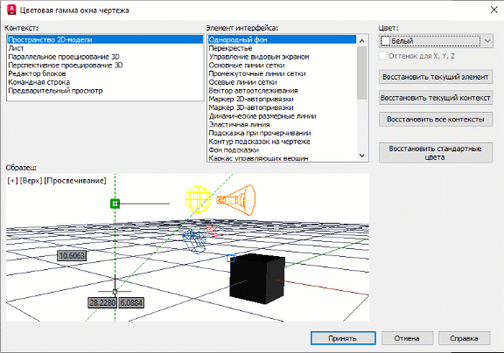Click the 'Отмена' button

click(407, 338)
